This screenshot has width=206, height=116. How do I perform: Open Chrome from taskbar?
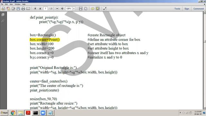pos(13,113)
